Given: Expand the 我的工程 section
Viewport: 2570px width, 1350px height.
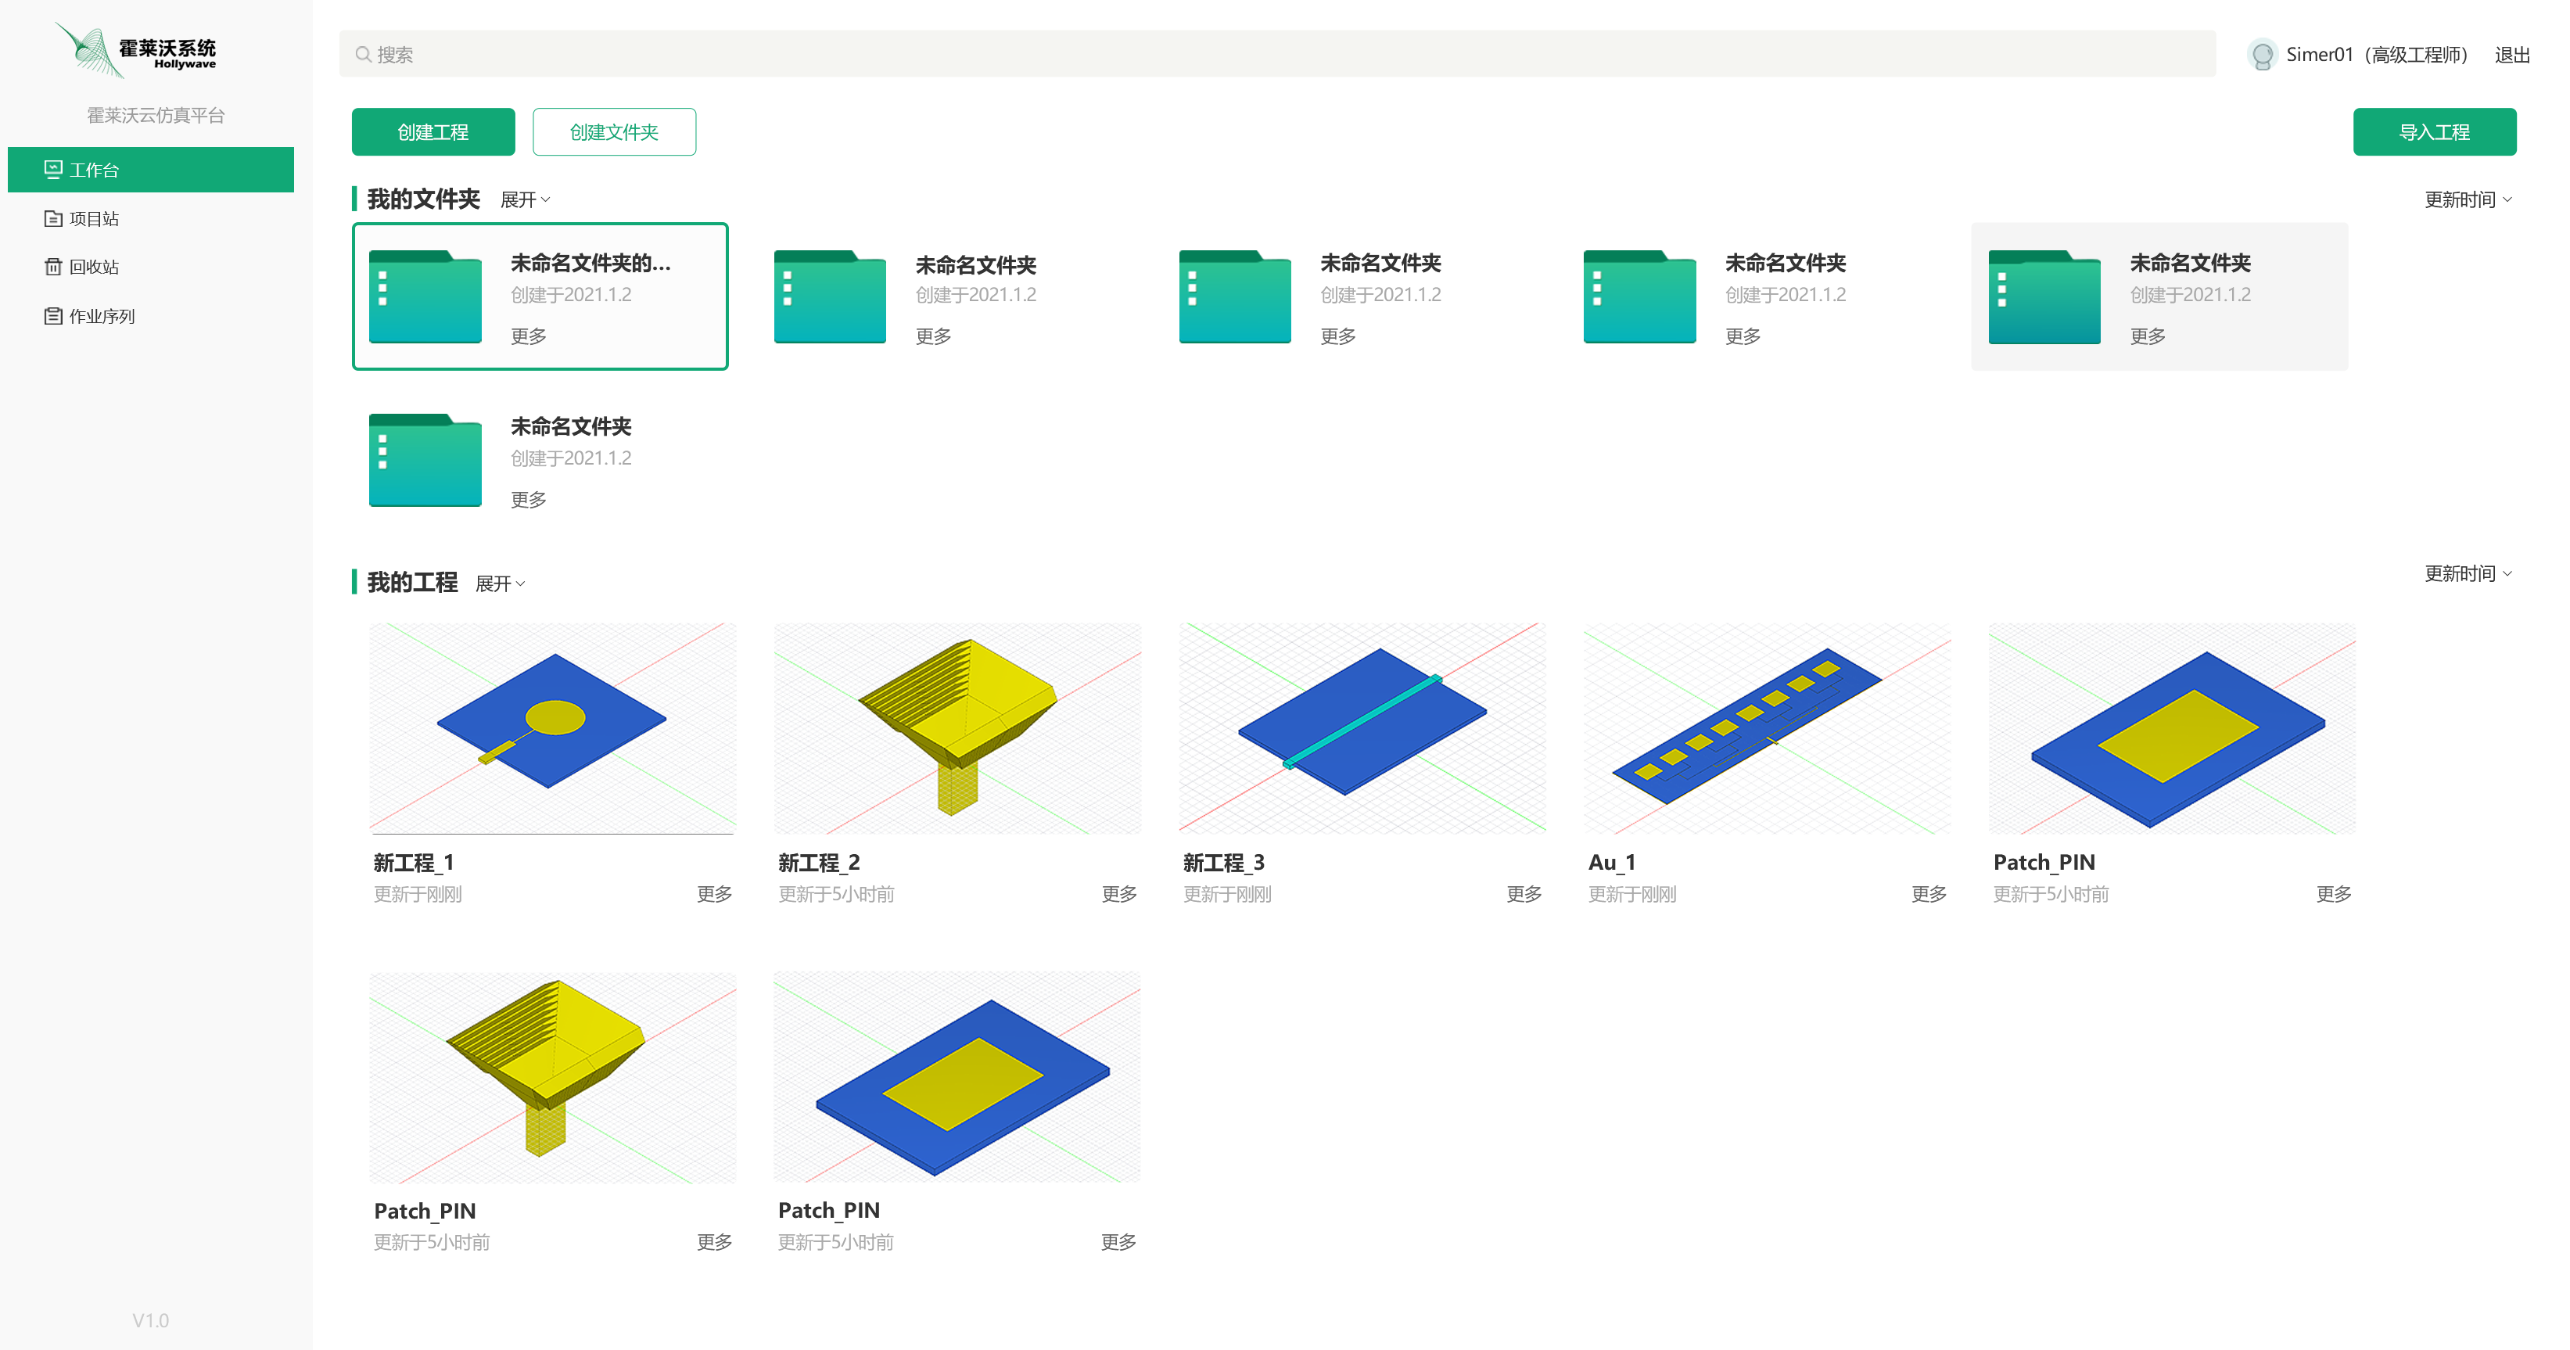Looking at the screenshot, I should click(500, 583).
